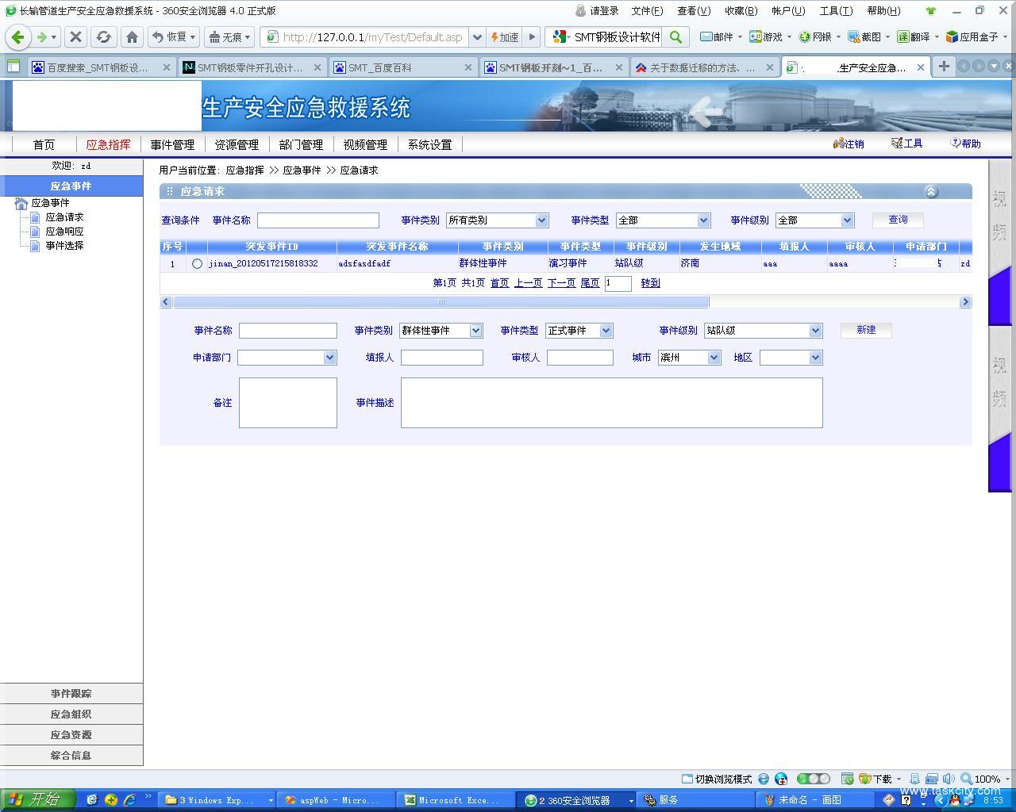Click the 事件描述 text area
Screen dimensions: 1016x812
(x=611, y=403)
